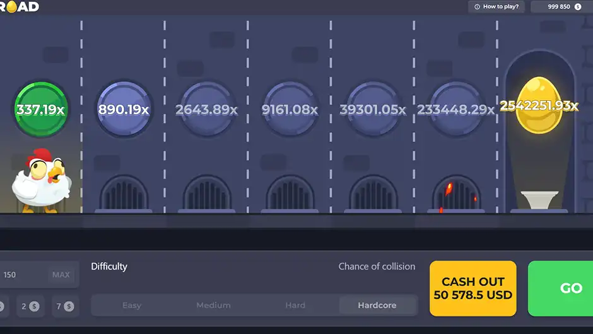Viewport: 593px width, 334px height.
Task: Select the 890.19x multiplier coin
Action: [124, 109]
